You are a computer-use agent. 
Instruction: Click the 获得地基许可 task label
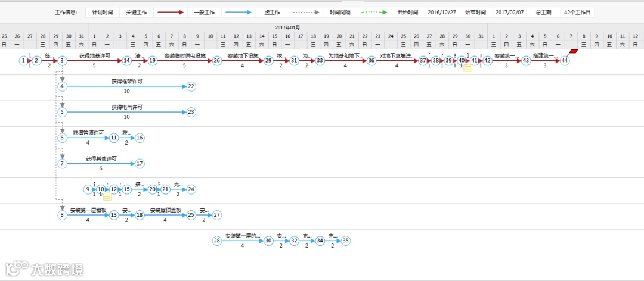tap(94, 55)
